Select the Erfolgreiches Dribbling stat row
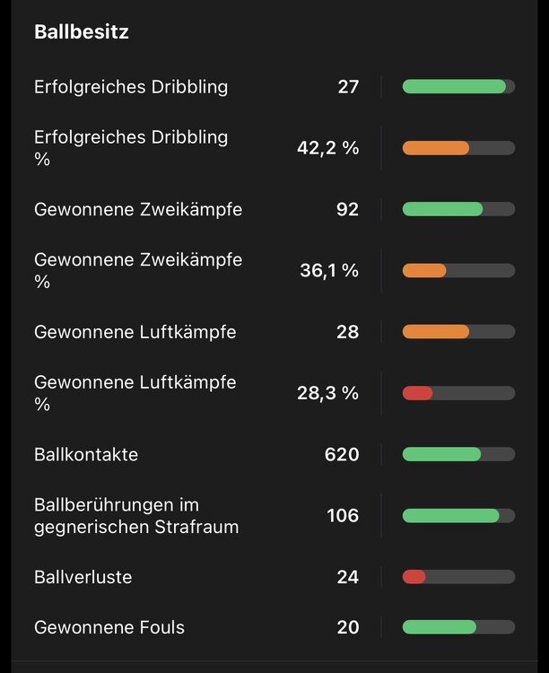549x673 pixels. [x=274, y=87]
